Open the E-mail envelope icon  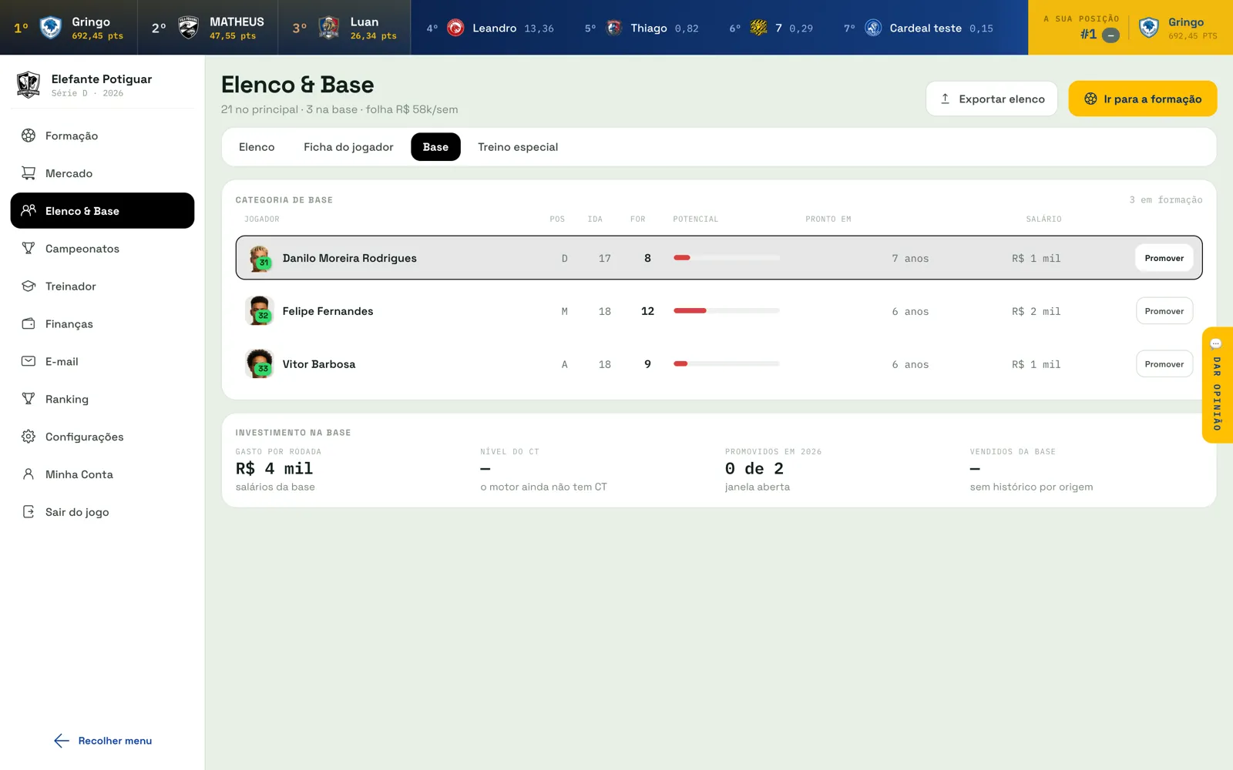[x=29, y=361]
